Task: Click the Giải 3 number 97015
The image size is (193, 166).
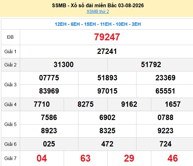Action: coord(107,91)
